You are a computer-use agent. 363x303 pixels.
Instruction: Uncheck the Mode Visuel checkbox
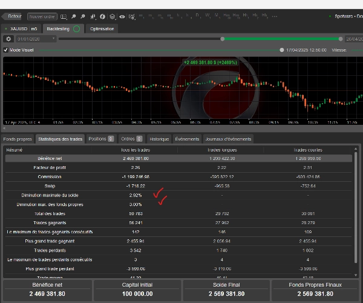point(6,50)
